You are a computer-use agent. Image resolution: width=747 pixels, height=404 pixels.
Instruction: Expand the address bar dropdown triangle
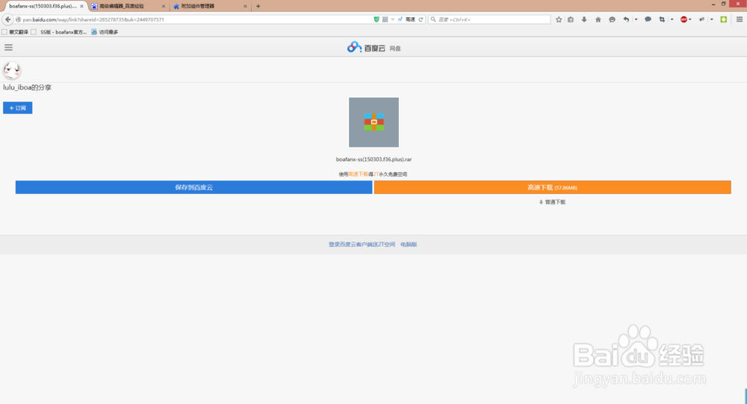point(393,19)
